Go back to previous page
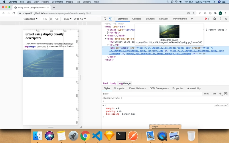 pyautogui.click(x=3, y=13)
